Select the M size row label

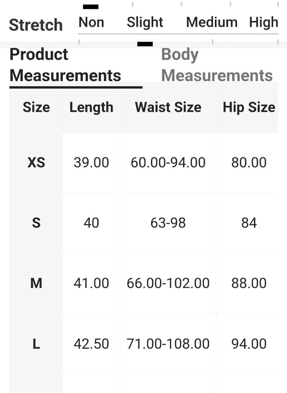coord(36,283)
